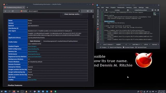Open Kate Settings menu
Image resolution: width=166 pixels, height=93 pixels.
[141, 7]
